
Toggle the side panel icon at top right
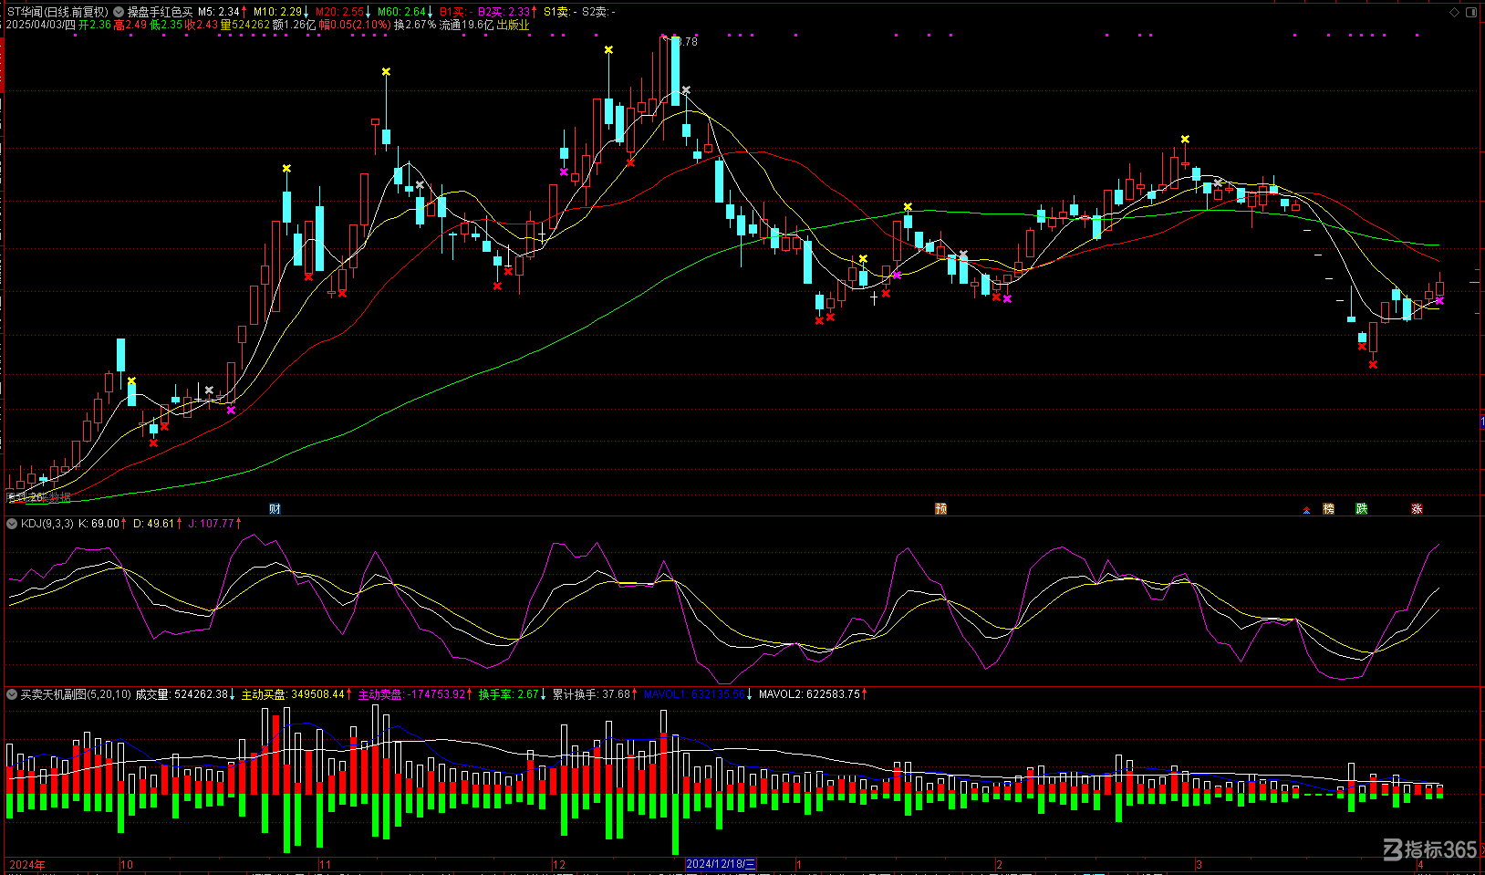coord(1470,12)
